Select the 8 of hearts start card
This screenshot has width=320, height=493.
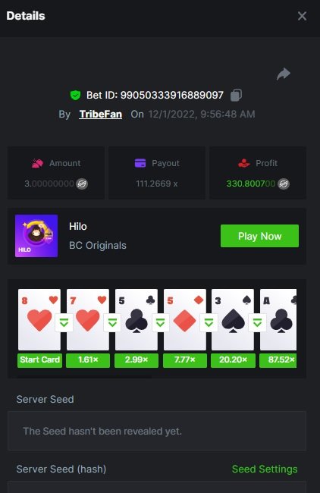click(39, 319)
